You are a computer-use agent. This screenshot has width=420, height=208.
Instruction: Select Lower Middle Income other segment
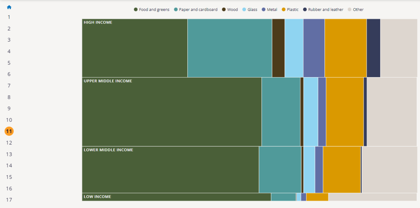389,169
